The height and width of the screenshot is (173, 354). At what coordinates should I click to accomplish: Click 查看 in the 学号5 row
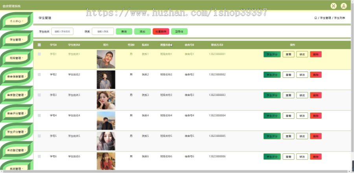click(289, 136)
